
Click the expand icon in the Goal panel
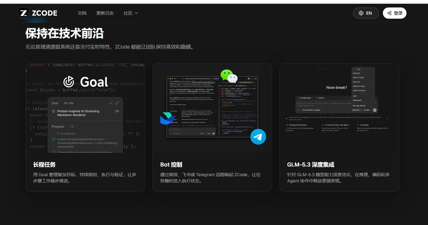click(117, 103)
